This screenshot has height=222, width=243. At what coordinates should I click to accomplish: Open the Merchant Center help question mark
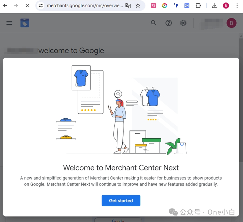coord(168,23)
